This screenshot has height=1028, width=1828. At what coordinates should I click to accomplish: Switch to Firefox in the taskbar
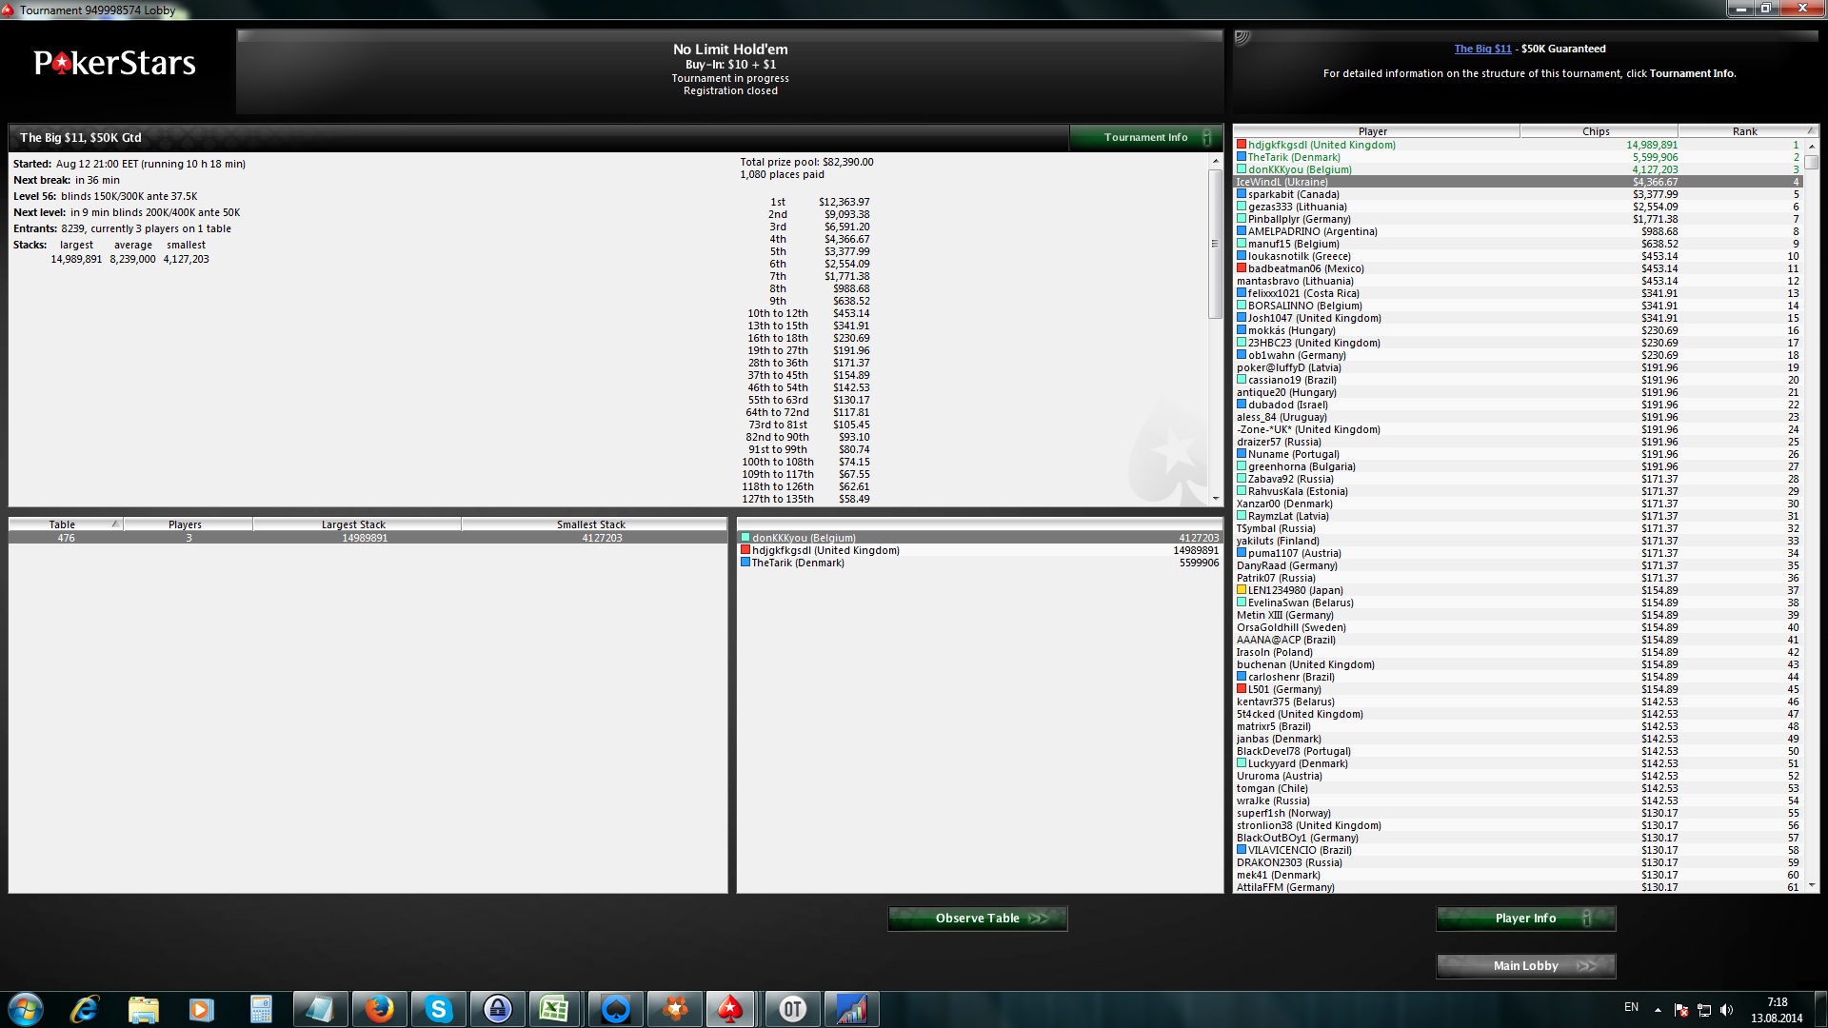coord(379,1009)
